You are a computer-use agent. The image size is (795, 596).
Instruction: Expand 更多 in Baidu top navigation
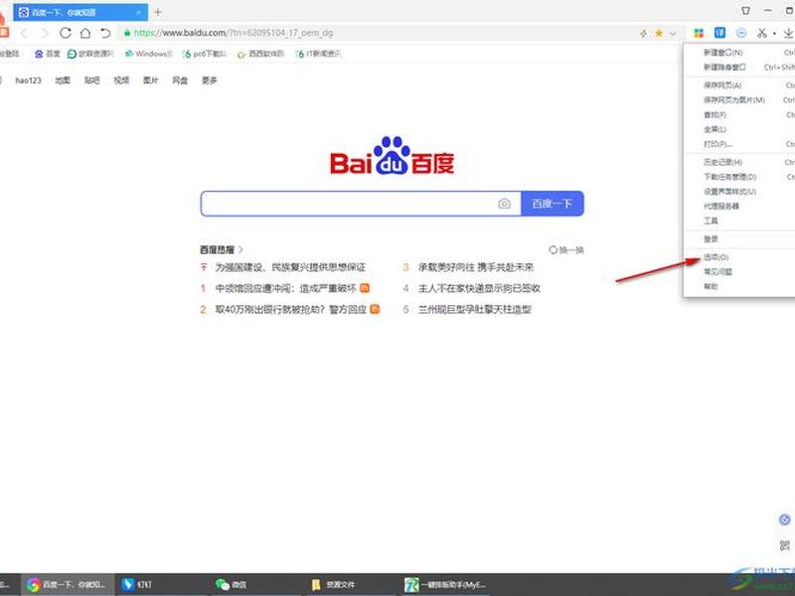[210, 80]
